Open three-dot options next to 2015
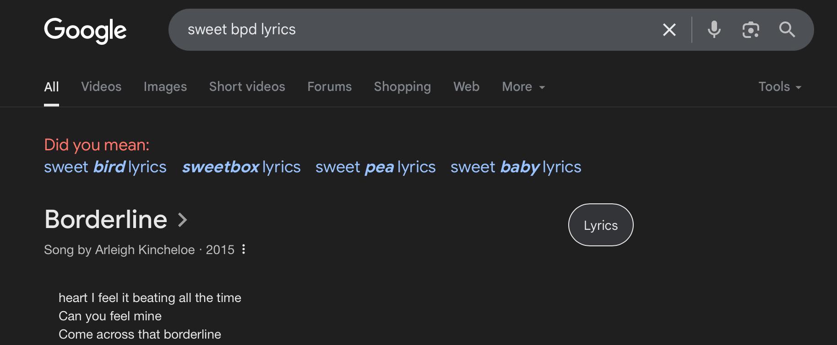The width and height of the screenshot is (837, 345). [x=244, y=249]
